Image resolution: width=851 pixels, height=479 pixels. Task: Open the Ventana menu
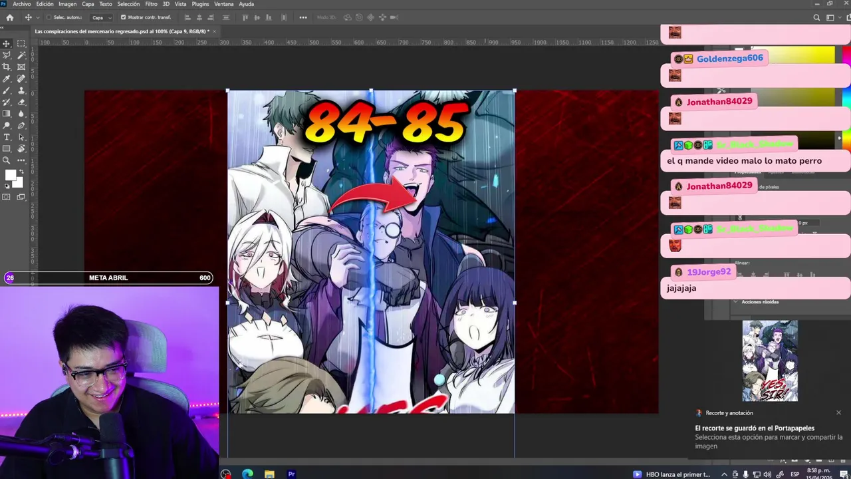224,4
